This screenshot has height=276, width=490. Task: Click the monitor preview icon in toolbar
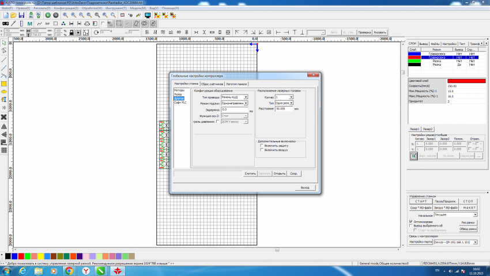click(x=148, y=15)
